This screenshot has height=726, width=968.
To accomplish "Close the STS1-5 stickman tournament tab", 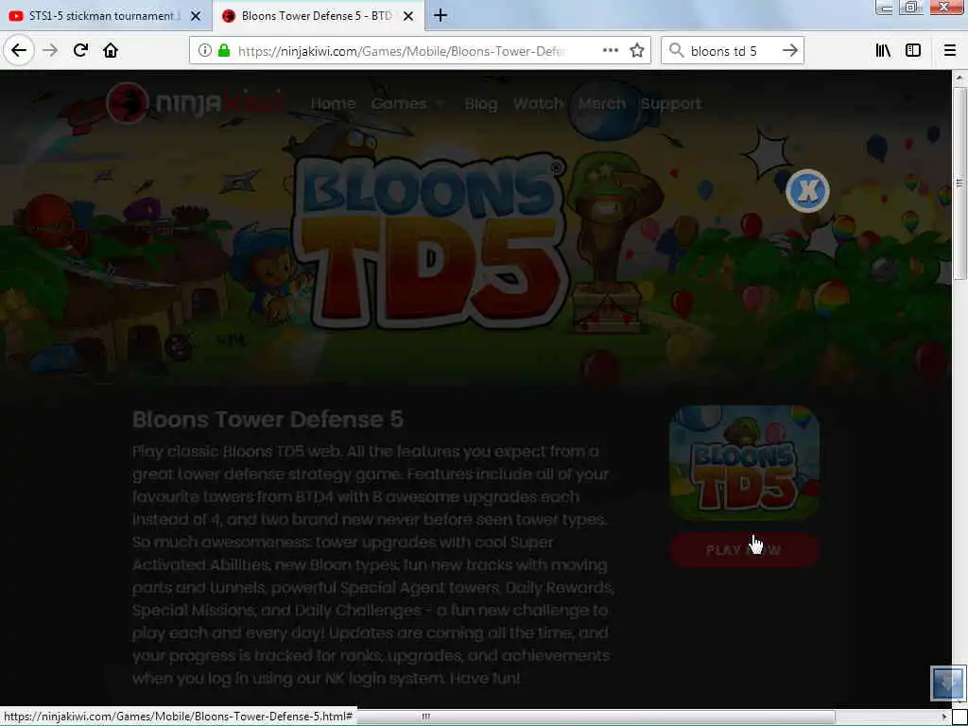I will pos(196,16).
